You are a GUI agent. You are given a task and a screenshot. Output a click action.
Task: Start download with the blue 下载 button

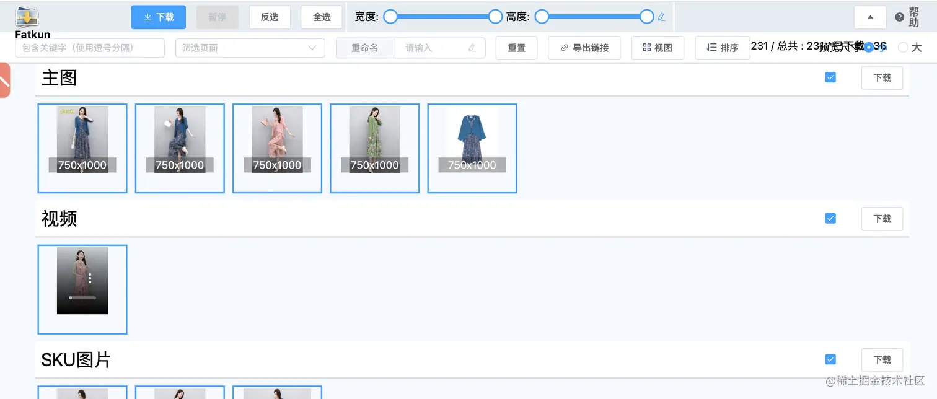[159, 17]
